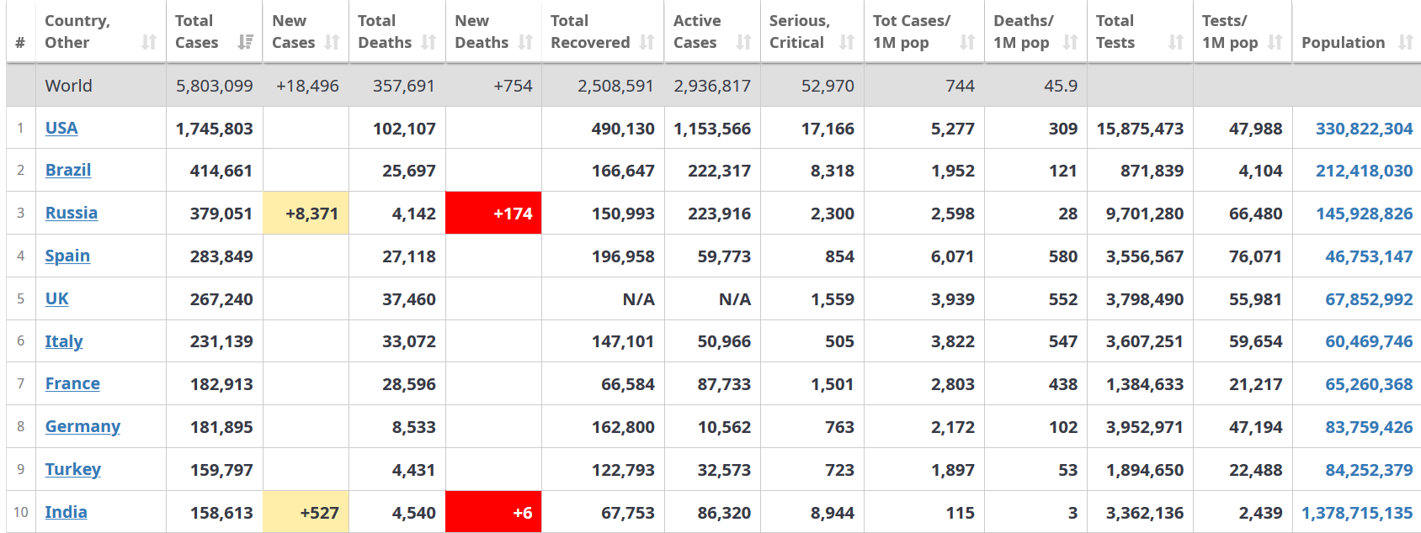Sort by Total Cases column arrow icon
Viewport: 1421px width, 533px height.
pos(246,42)
